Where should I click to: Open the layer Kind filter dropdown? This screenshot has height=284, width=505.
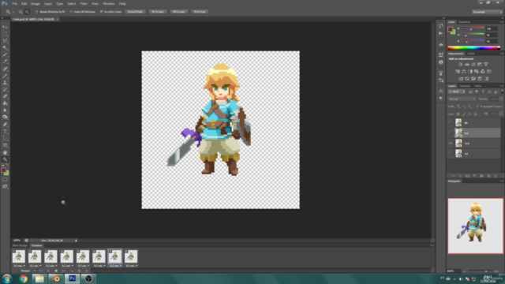[457, 92]
